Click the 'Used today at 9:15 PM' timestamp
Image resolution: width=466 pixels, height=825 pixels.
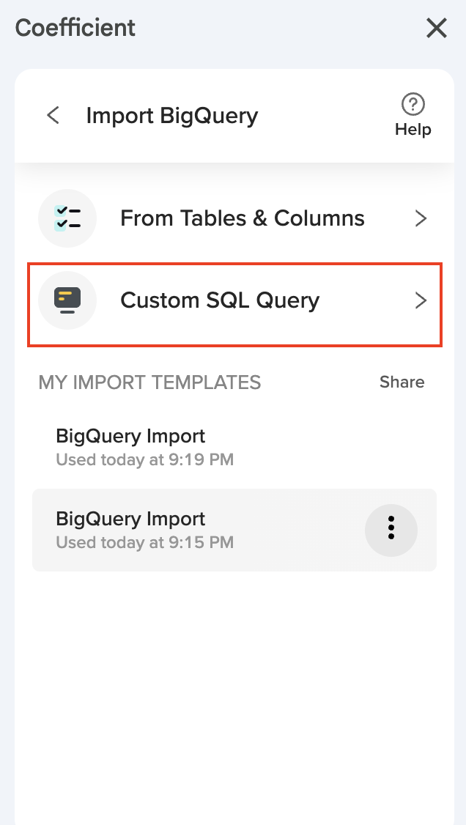144,543
